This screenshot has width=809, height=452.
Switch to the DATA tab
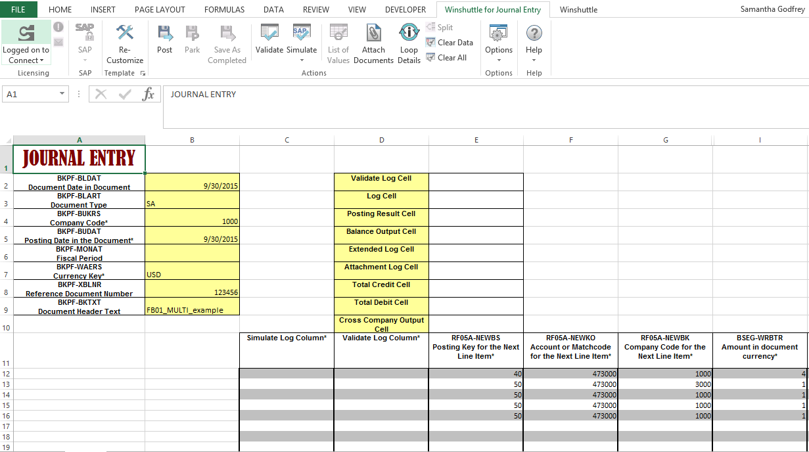click(273, 9)
